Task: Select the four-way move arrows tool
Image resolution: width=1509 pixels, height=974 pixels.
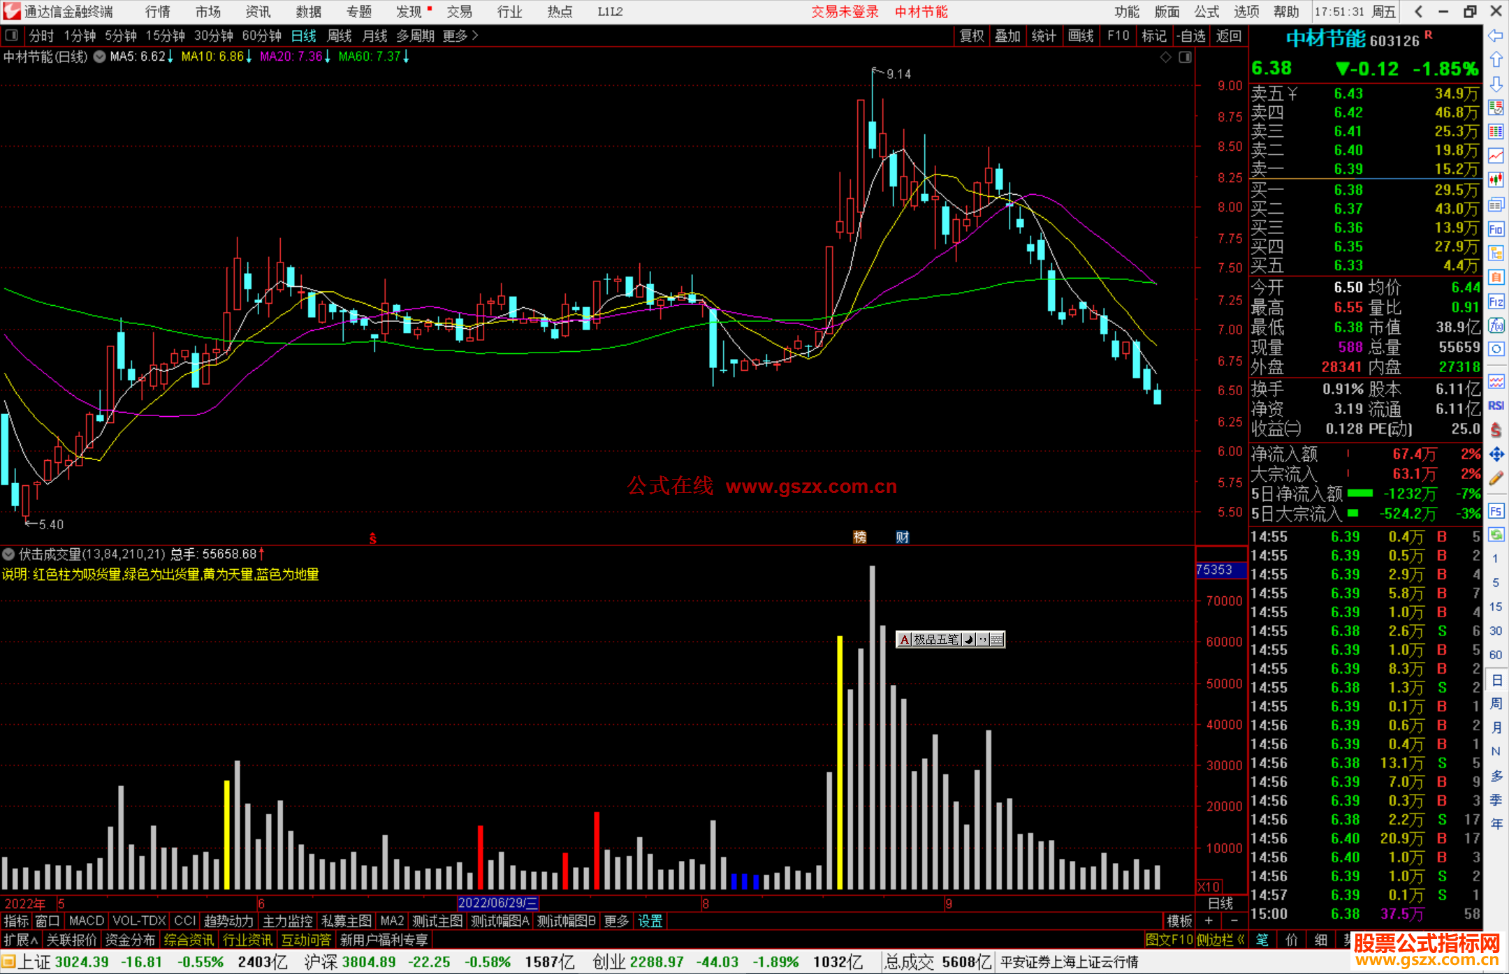Action: [1496, 455]
